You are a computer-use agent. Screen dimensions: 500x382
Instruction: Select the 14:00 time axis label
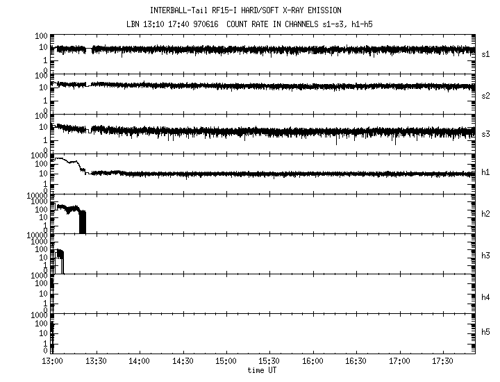pos(139,361)
